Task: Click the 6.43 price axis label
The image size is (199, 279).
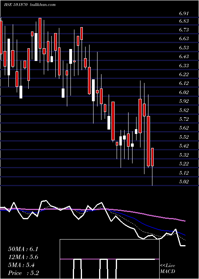Action: [x=184, y=57]
